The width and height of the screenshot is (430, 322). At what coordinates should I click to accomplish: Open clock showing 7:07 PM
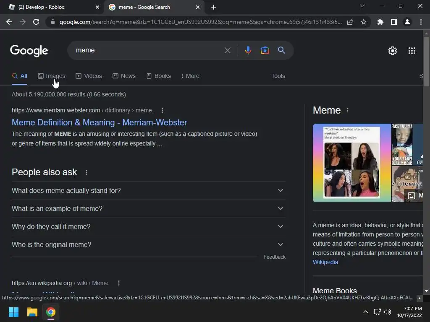[x=410, y=312]
